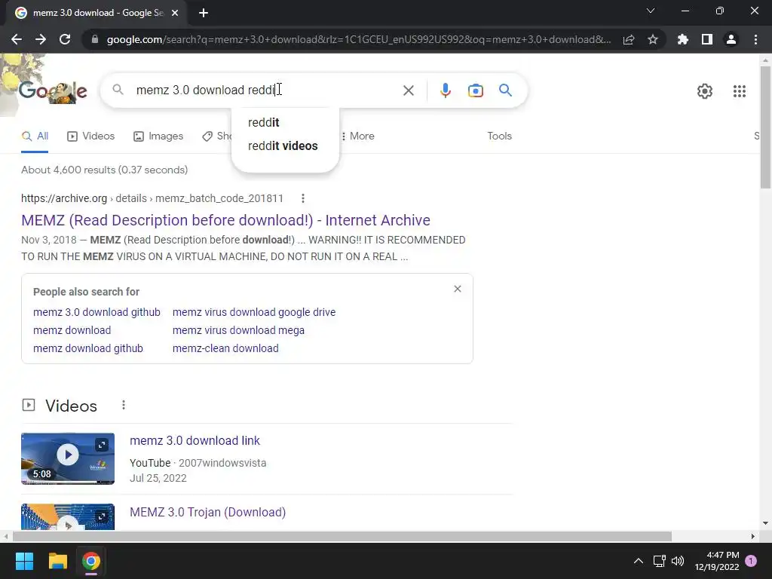Open the volume tray icon
The width and height of the screenshot is (772, 579).
[678, 561]
